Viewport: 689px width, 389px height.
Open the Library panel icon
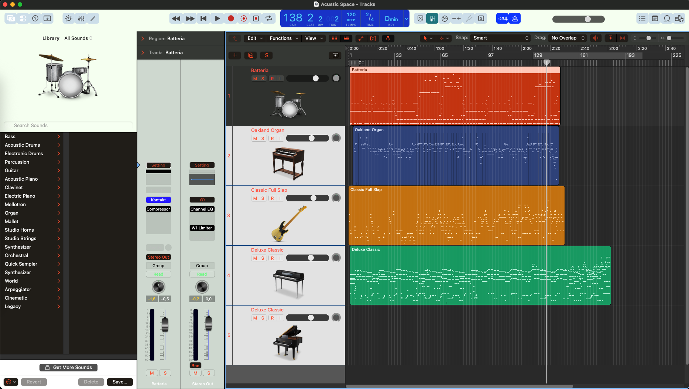point(11,18)
